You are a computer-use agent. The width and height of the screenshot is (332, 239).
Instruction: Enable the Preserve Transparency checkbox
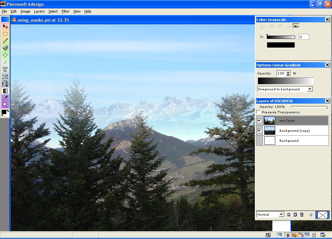click(x=258, y=112)
